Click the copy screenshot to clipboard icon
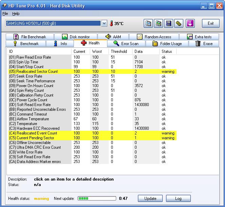Image resolution: width=225 pixels, height=207 pixels. tap(159, 23)
